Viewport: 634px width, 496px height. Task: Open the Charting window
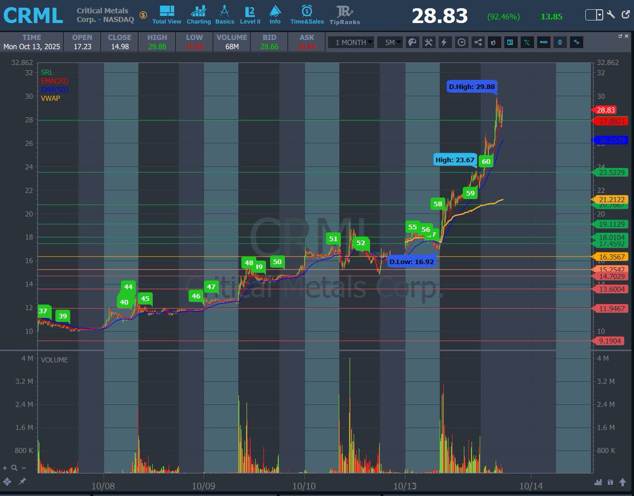[x=199, y=15]
